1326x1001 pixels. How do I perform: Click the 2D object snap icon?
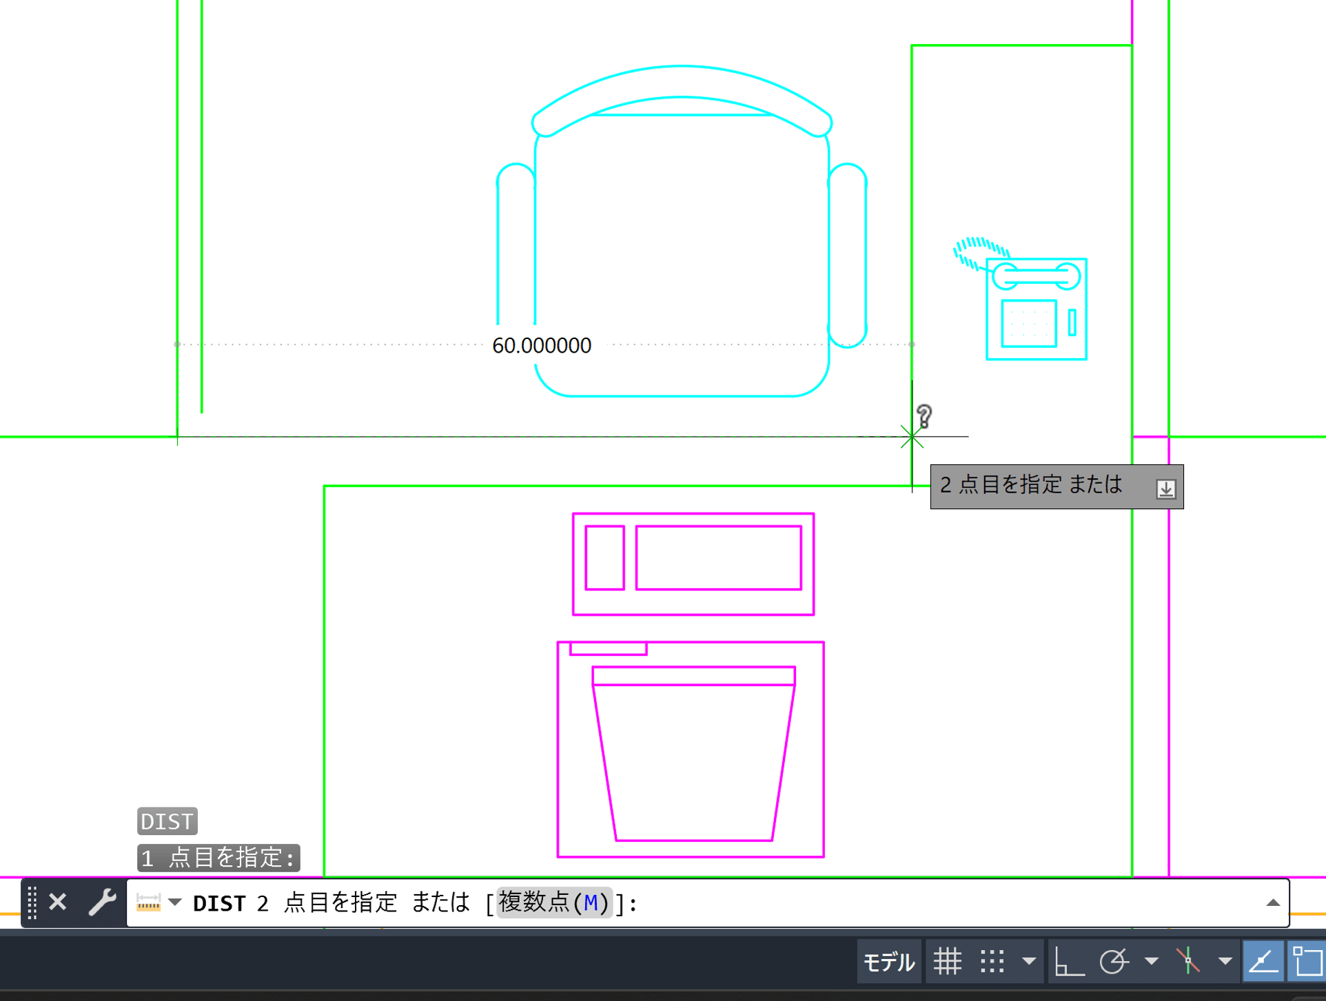click(1307, 961)
